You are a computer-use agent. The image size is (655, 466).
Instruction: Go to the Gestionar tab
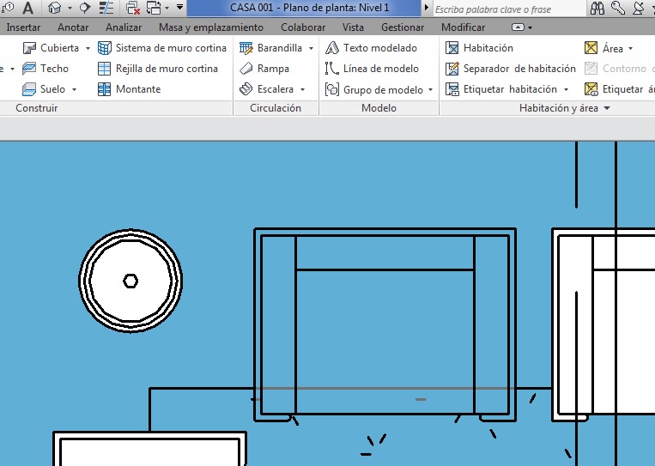[x=403, y=27]
